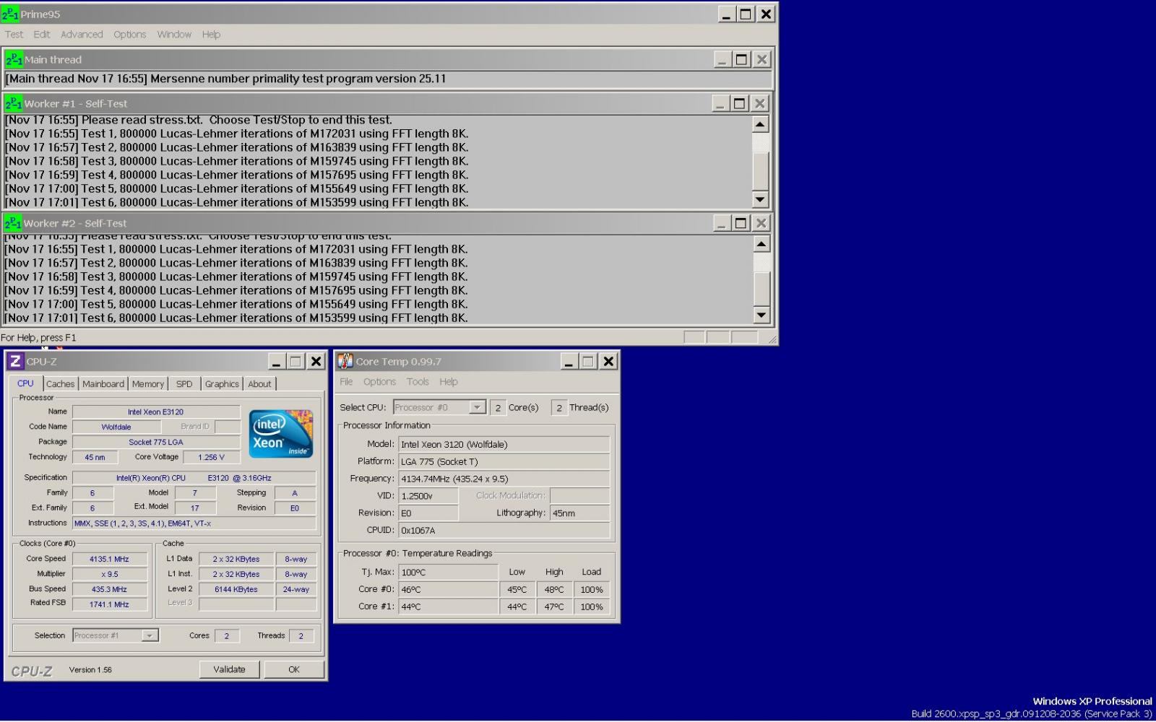Click the OK button in CPU-Z
The width and height of the screenshot is (1156, 722).
coord(293,669)
